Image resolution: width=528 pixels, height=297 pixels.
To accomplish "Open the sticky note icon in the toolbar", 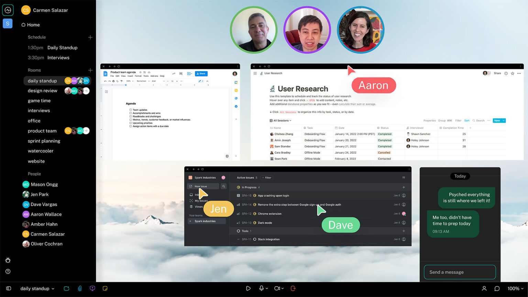I will coord(105,288).
